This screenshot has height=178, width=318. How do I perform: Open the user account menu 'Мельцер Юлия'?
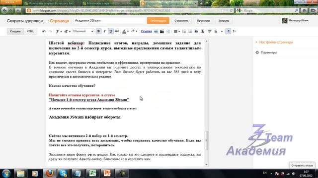pyautogui.click(x=296, y=20)
